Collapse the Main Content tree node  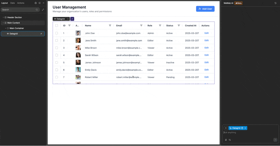[x=3, y=23]
